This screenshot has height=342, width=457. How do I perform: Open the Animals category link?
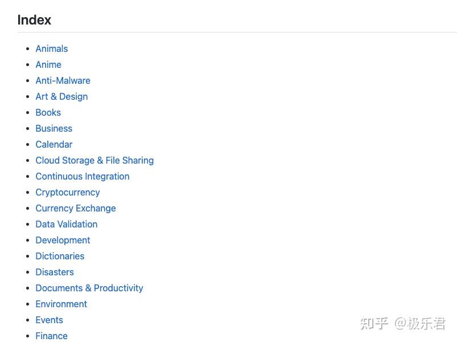click(x=51, y=48)
